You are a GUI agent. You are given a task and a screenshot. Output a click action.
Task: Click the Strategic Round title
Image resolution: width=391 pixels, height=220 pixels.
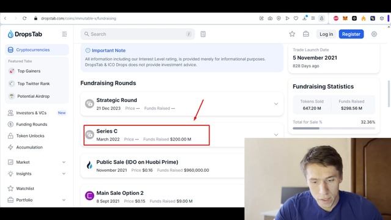(117, 100)
